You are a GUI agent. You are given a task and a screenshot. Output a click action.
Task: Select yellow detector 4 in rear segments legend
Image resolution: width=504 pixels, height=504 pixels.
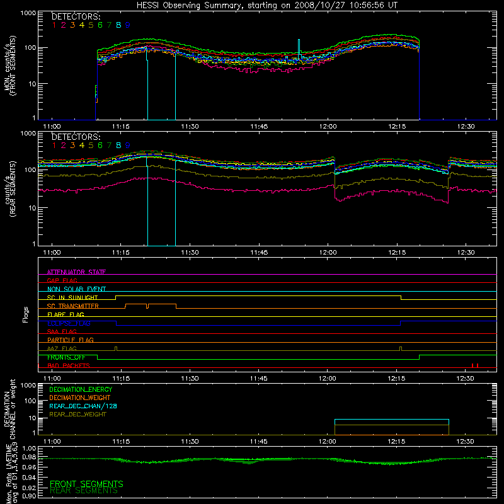click(x=82, y=146)
